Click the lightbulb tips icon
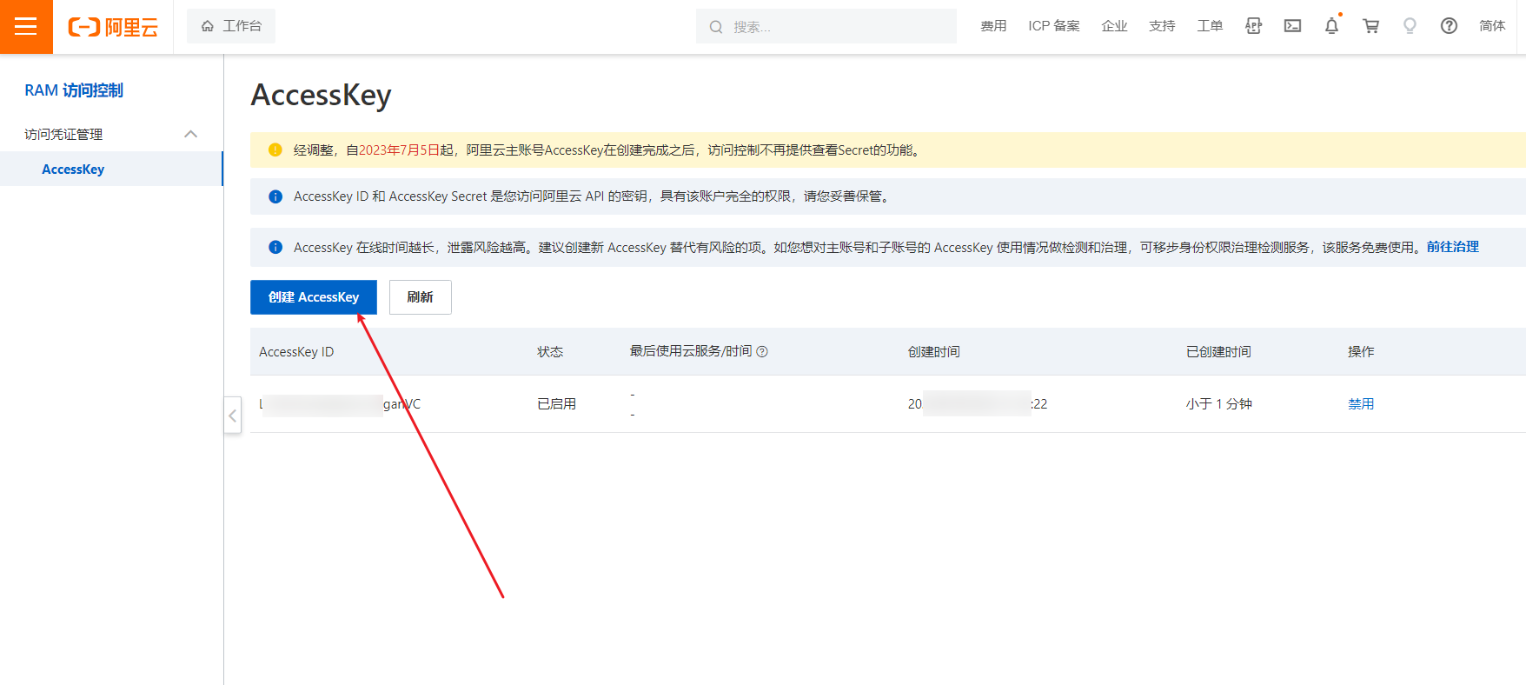Screen dimensions: 1526x685 [1410, 26]
